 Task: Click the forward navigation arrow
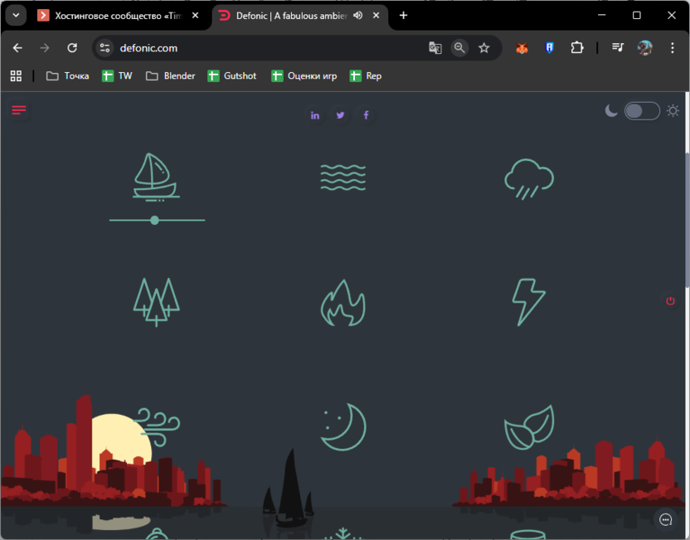click(x=45, y=48)
